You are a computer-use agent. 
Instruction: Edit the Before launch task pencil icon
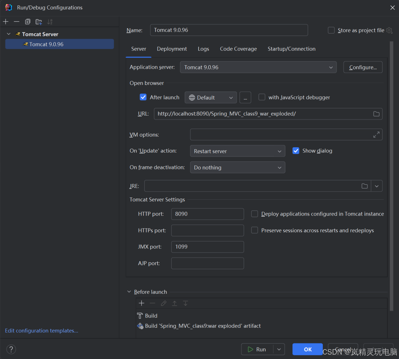tap(164, 303)
